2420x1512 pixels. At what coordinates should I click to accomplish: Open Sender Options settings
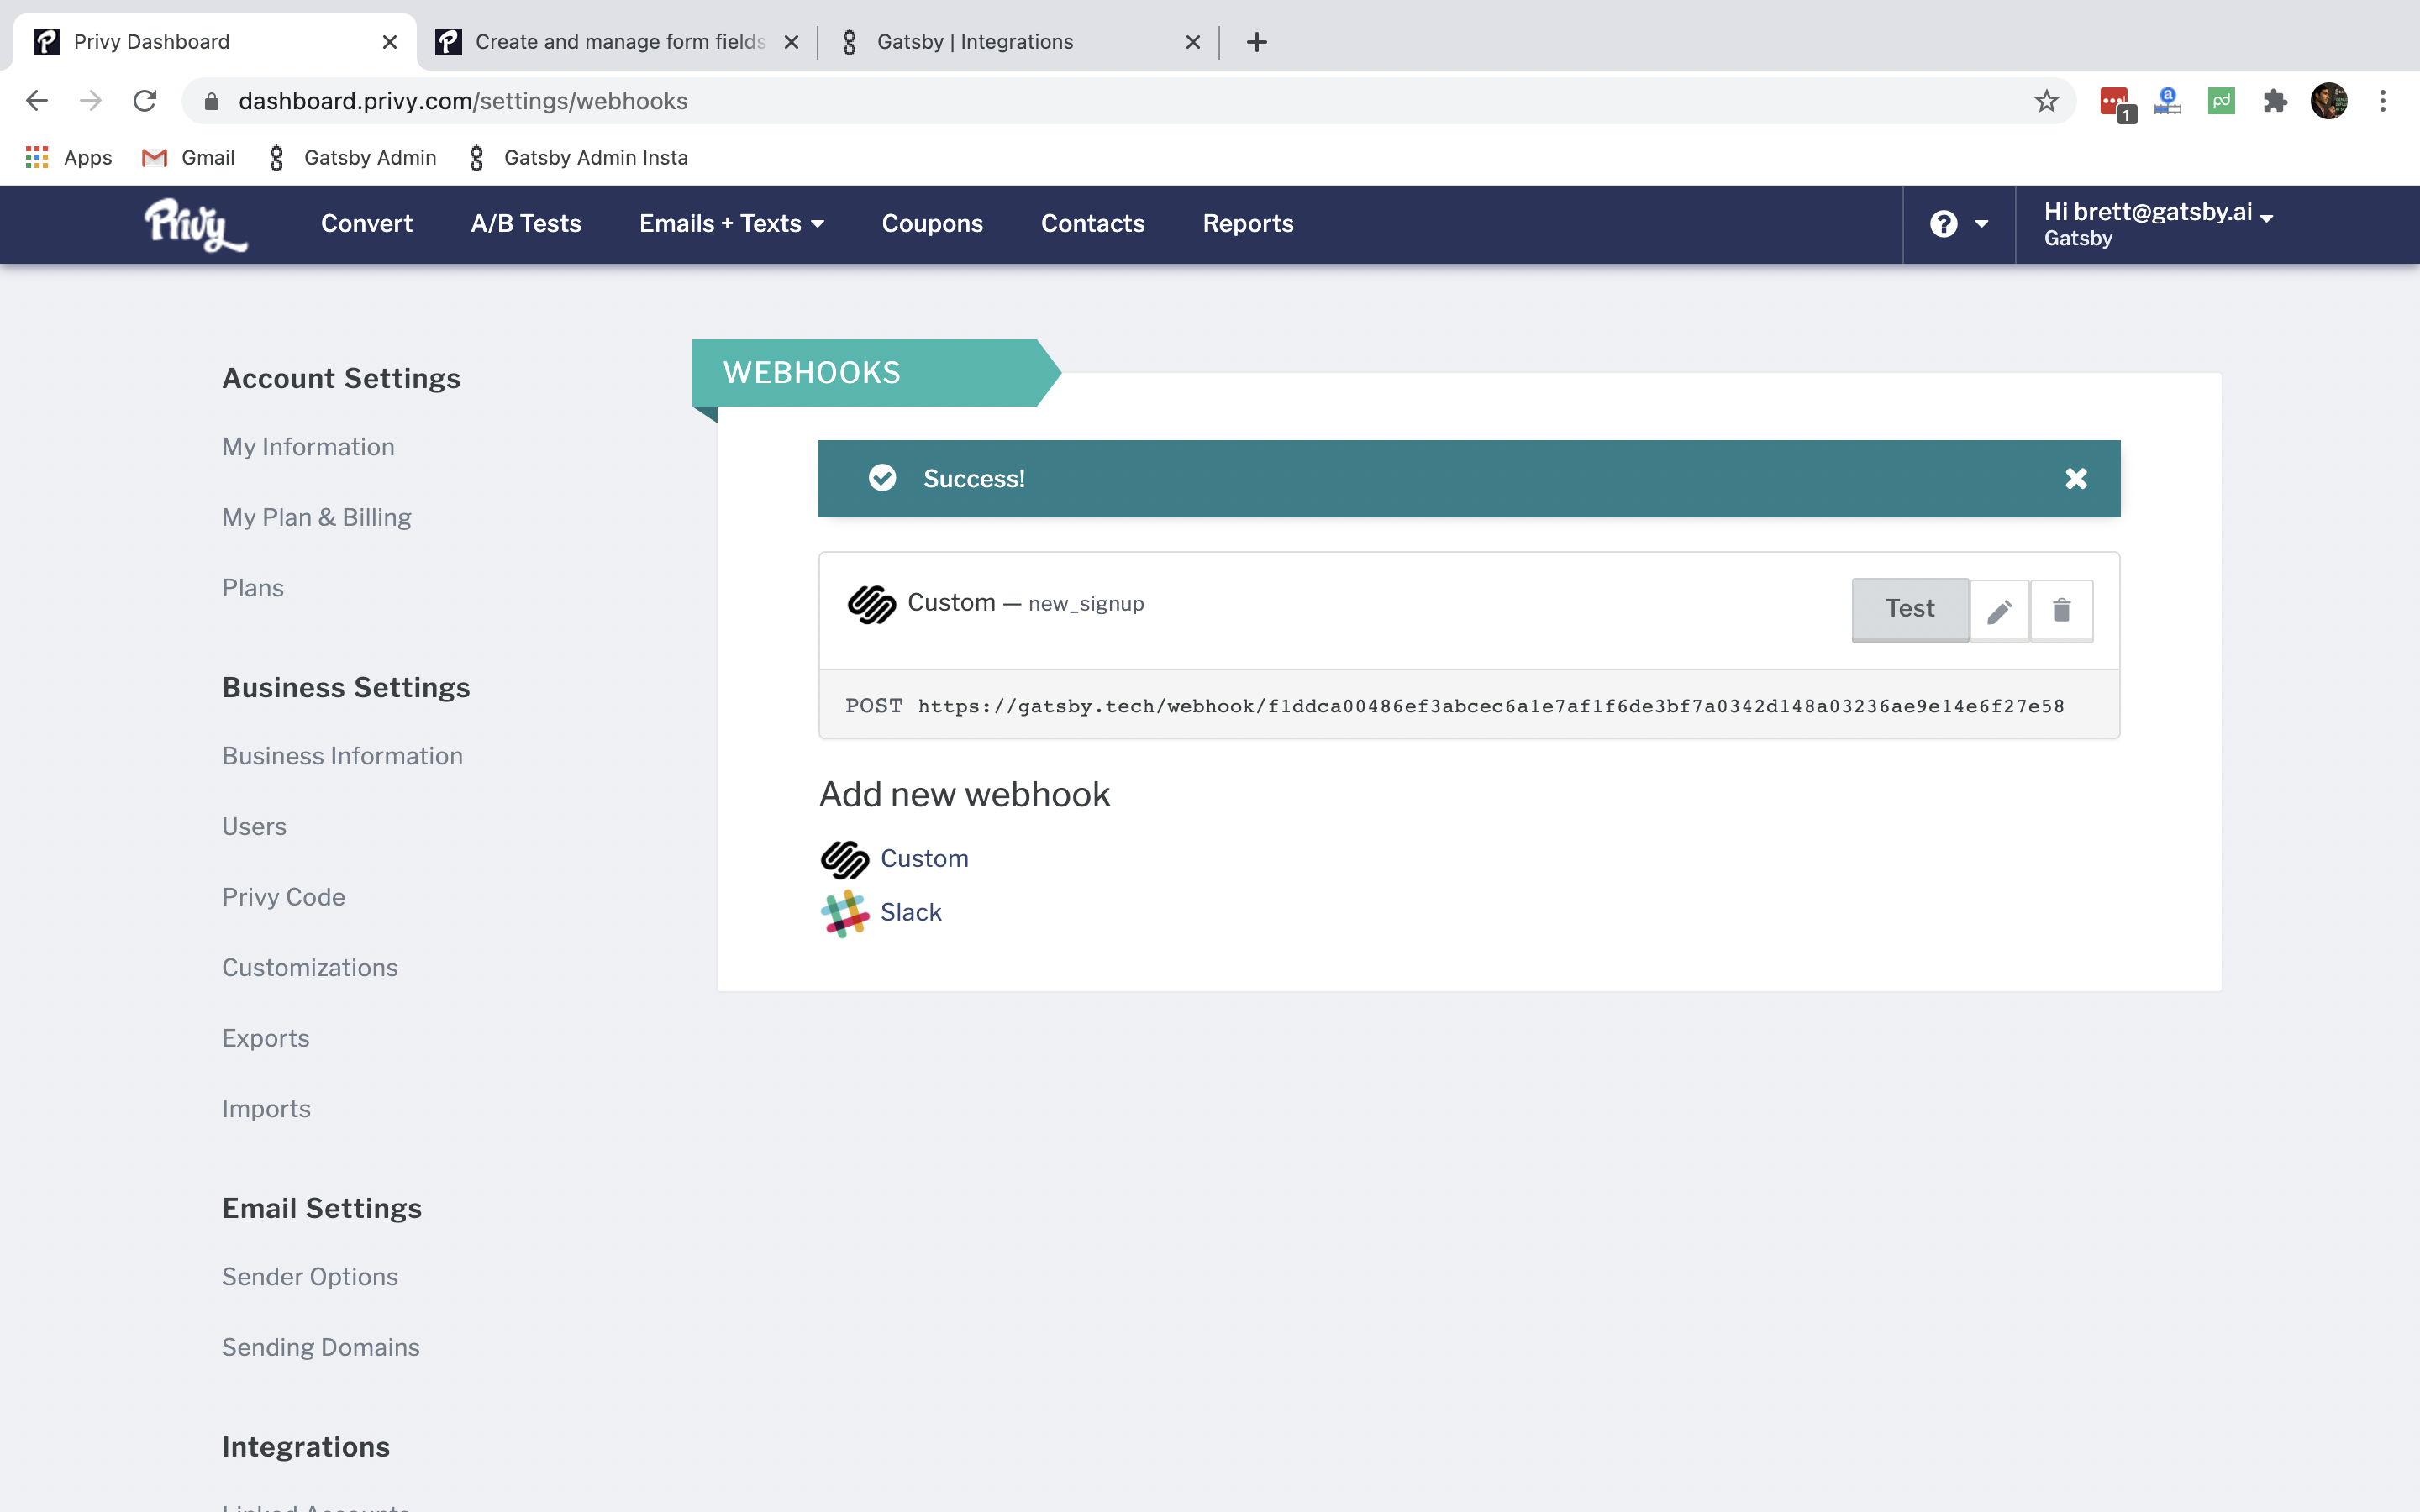click(x=310, y=1277)
